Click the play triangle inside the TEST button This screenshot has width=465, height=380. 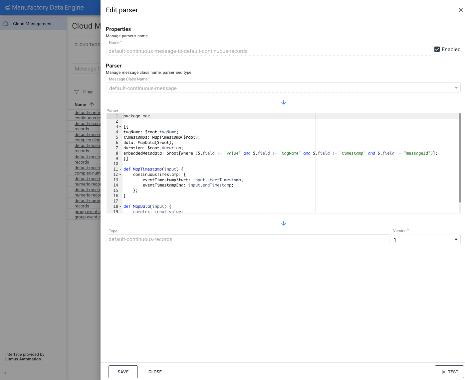(x=444, y=372)
